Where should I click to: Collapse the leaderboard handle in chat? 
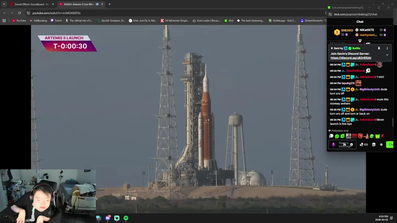360,41
